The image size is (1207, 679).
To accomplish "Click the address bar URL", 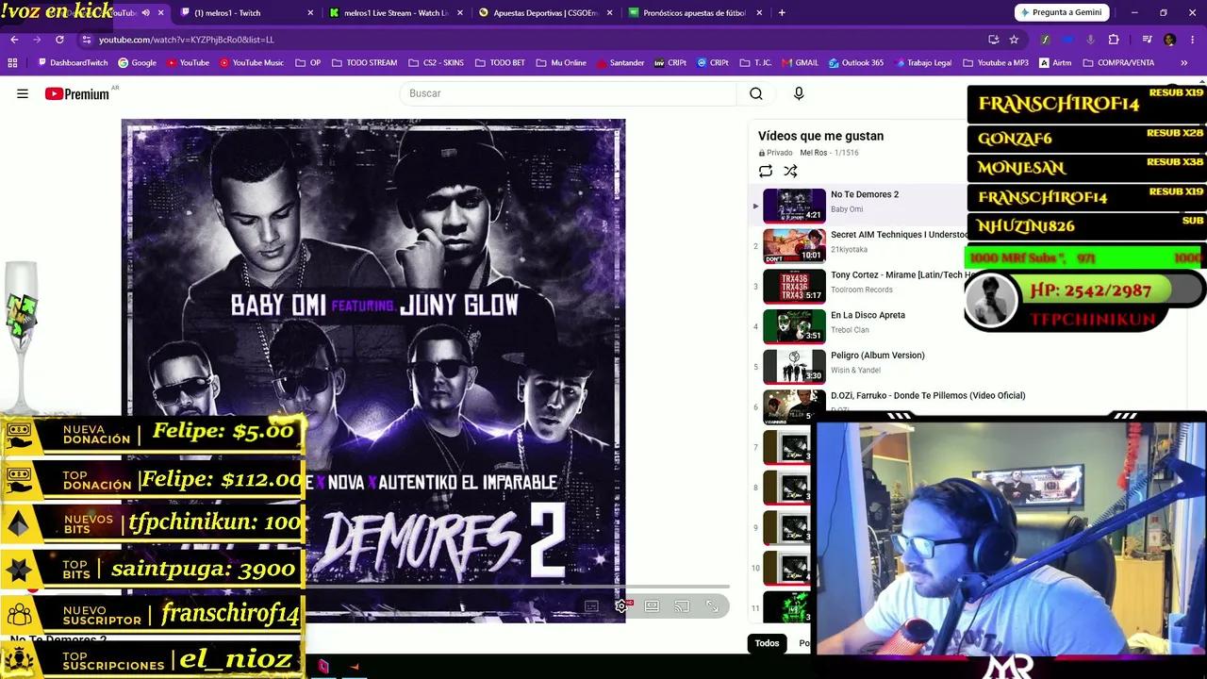I will 187,40.
